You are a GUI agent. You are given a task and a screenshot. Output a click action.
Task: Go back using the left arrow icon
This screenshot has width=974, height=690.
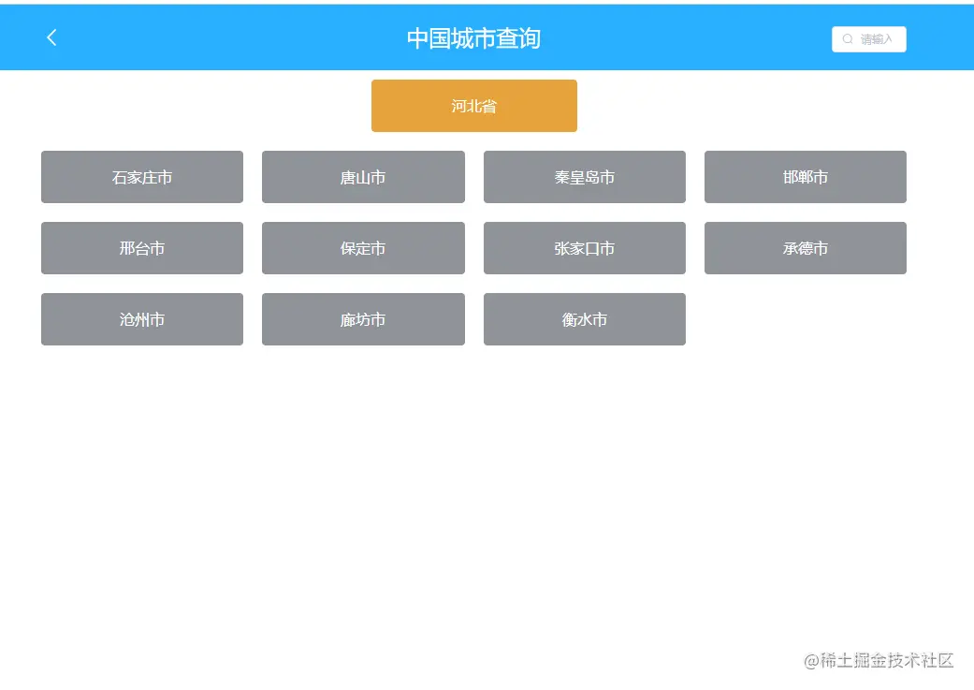click(51, 38)
